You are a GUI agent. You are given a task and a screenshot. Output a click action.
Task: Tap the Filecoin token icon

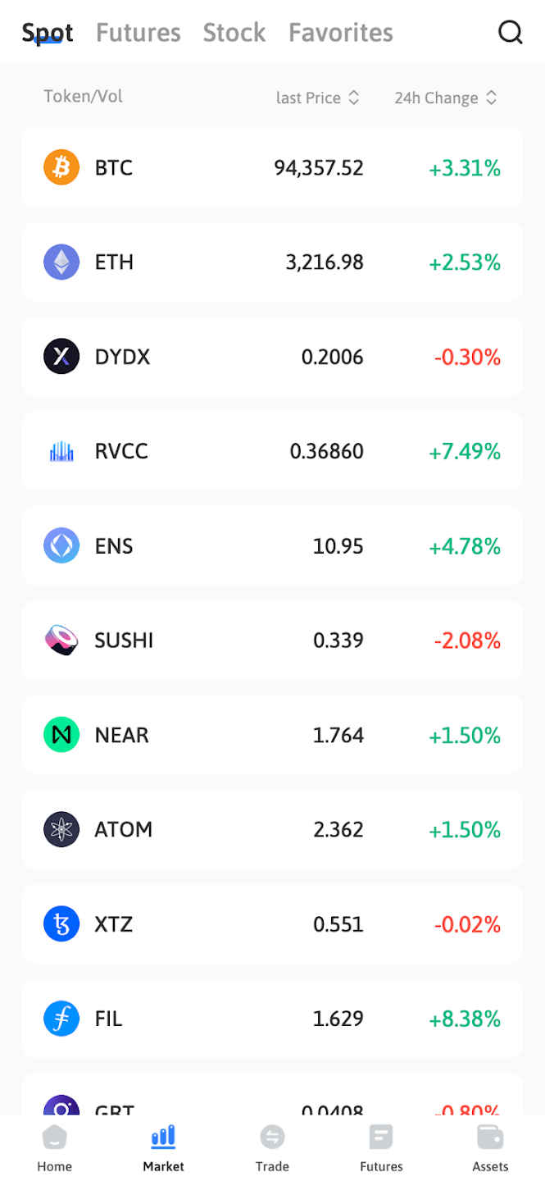tap(61, 1019)
